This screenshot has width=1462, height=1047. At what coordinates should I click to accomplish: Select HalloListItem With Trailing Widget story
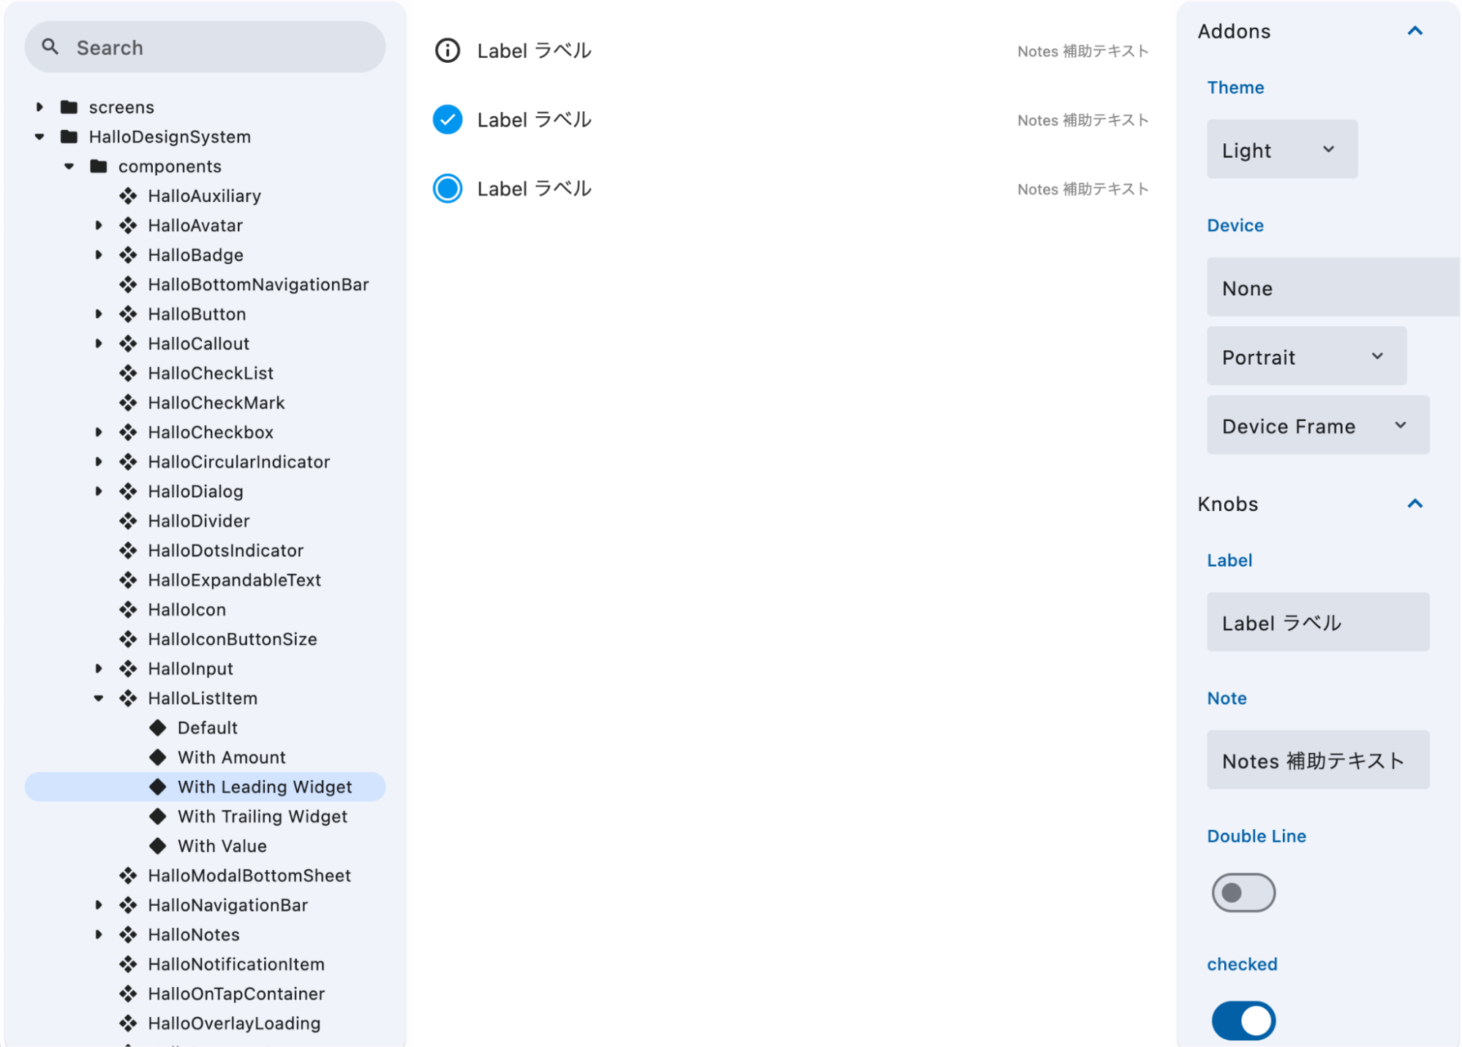(262, 816)
